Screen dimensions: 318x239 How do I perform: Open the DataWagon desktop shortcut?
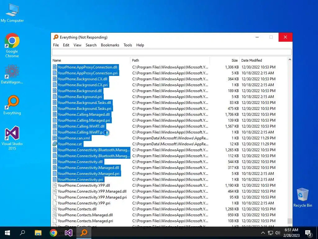click(x=12, y=74)
